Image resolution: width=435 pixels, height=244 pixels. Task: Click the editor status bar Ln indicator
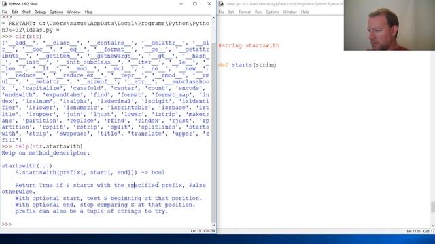click(x=413, y=231)
